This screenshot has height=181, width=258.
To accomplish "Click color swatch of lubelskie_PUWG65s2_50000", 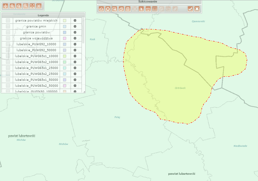I will point(65,86).
